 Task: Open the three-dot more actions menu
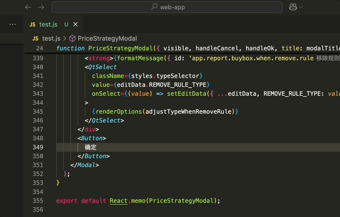tap(12, 24)
